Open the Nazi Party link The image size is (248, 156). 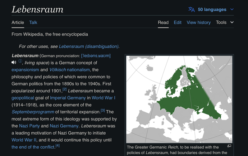29,126
